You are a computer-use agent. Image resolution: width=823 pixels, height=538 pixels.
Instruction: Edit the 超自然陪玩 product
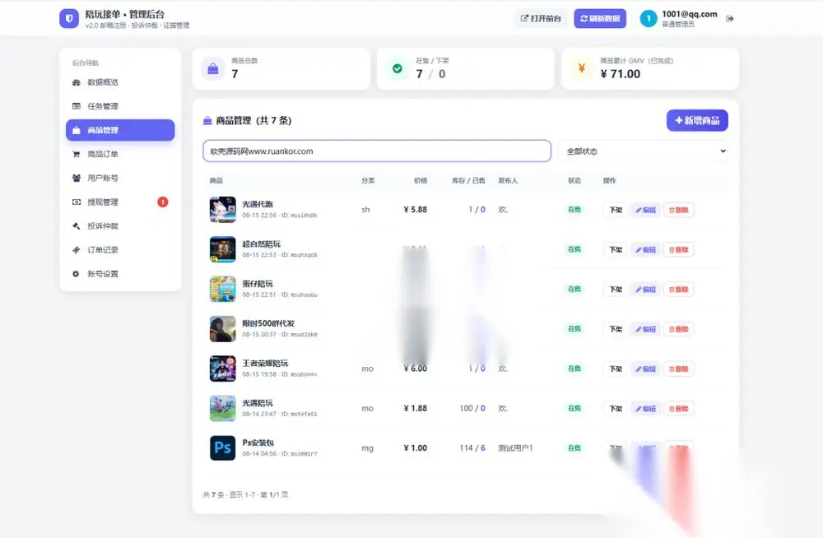[x=645, y=250]
